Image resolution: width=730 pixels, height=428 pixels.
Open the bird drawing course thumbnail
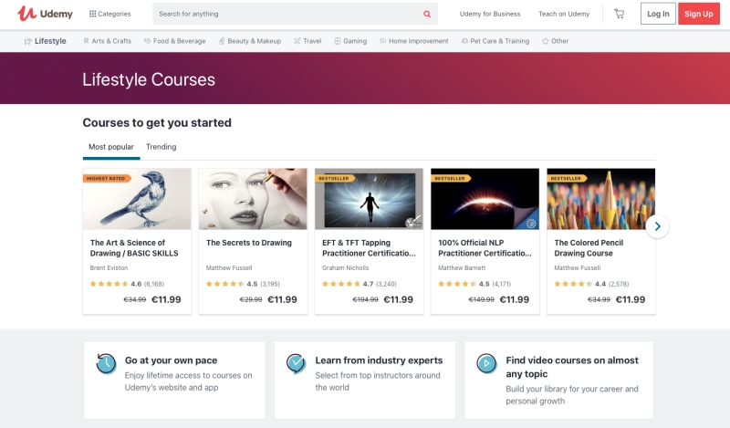[x=137, y=199]
